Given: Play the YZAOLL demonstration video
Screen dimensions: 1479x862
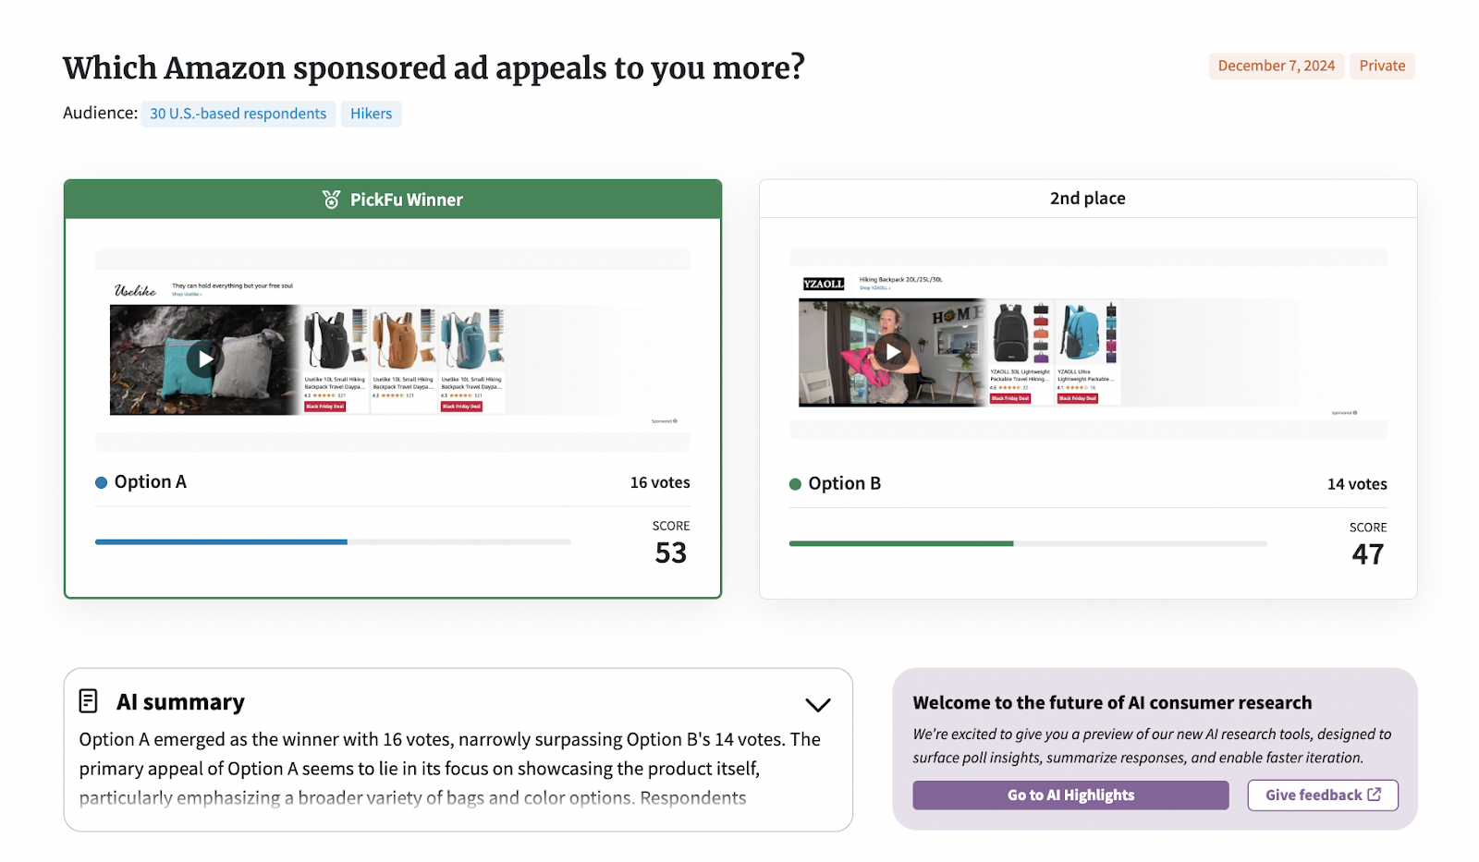Looking at the screenshot, I should coord(891,351).
